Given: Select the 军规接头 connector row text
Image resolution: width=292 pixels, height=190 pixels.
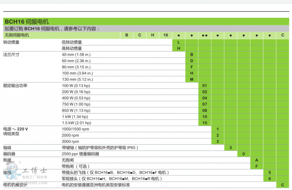Looking at the screenshot, I should point(111,179).
